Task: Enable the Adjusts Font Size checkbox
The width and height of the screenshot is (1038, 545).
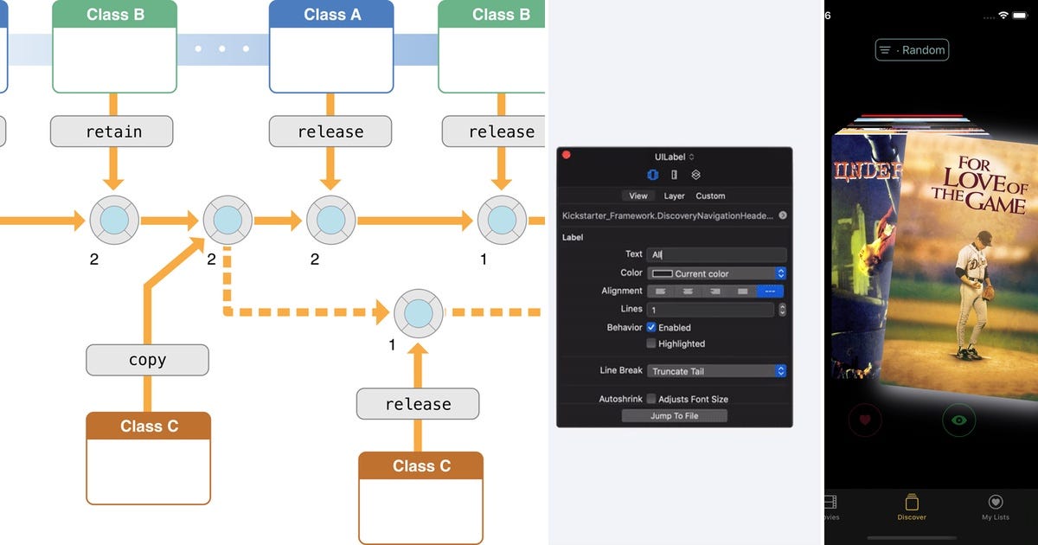Action: point(651,399)
